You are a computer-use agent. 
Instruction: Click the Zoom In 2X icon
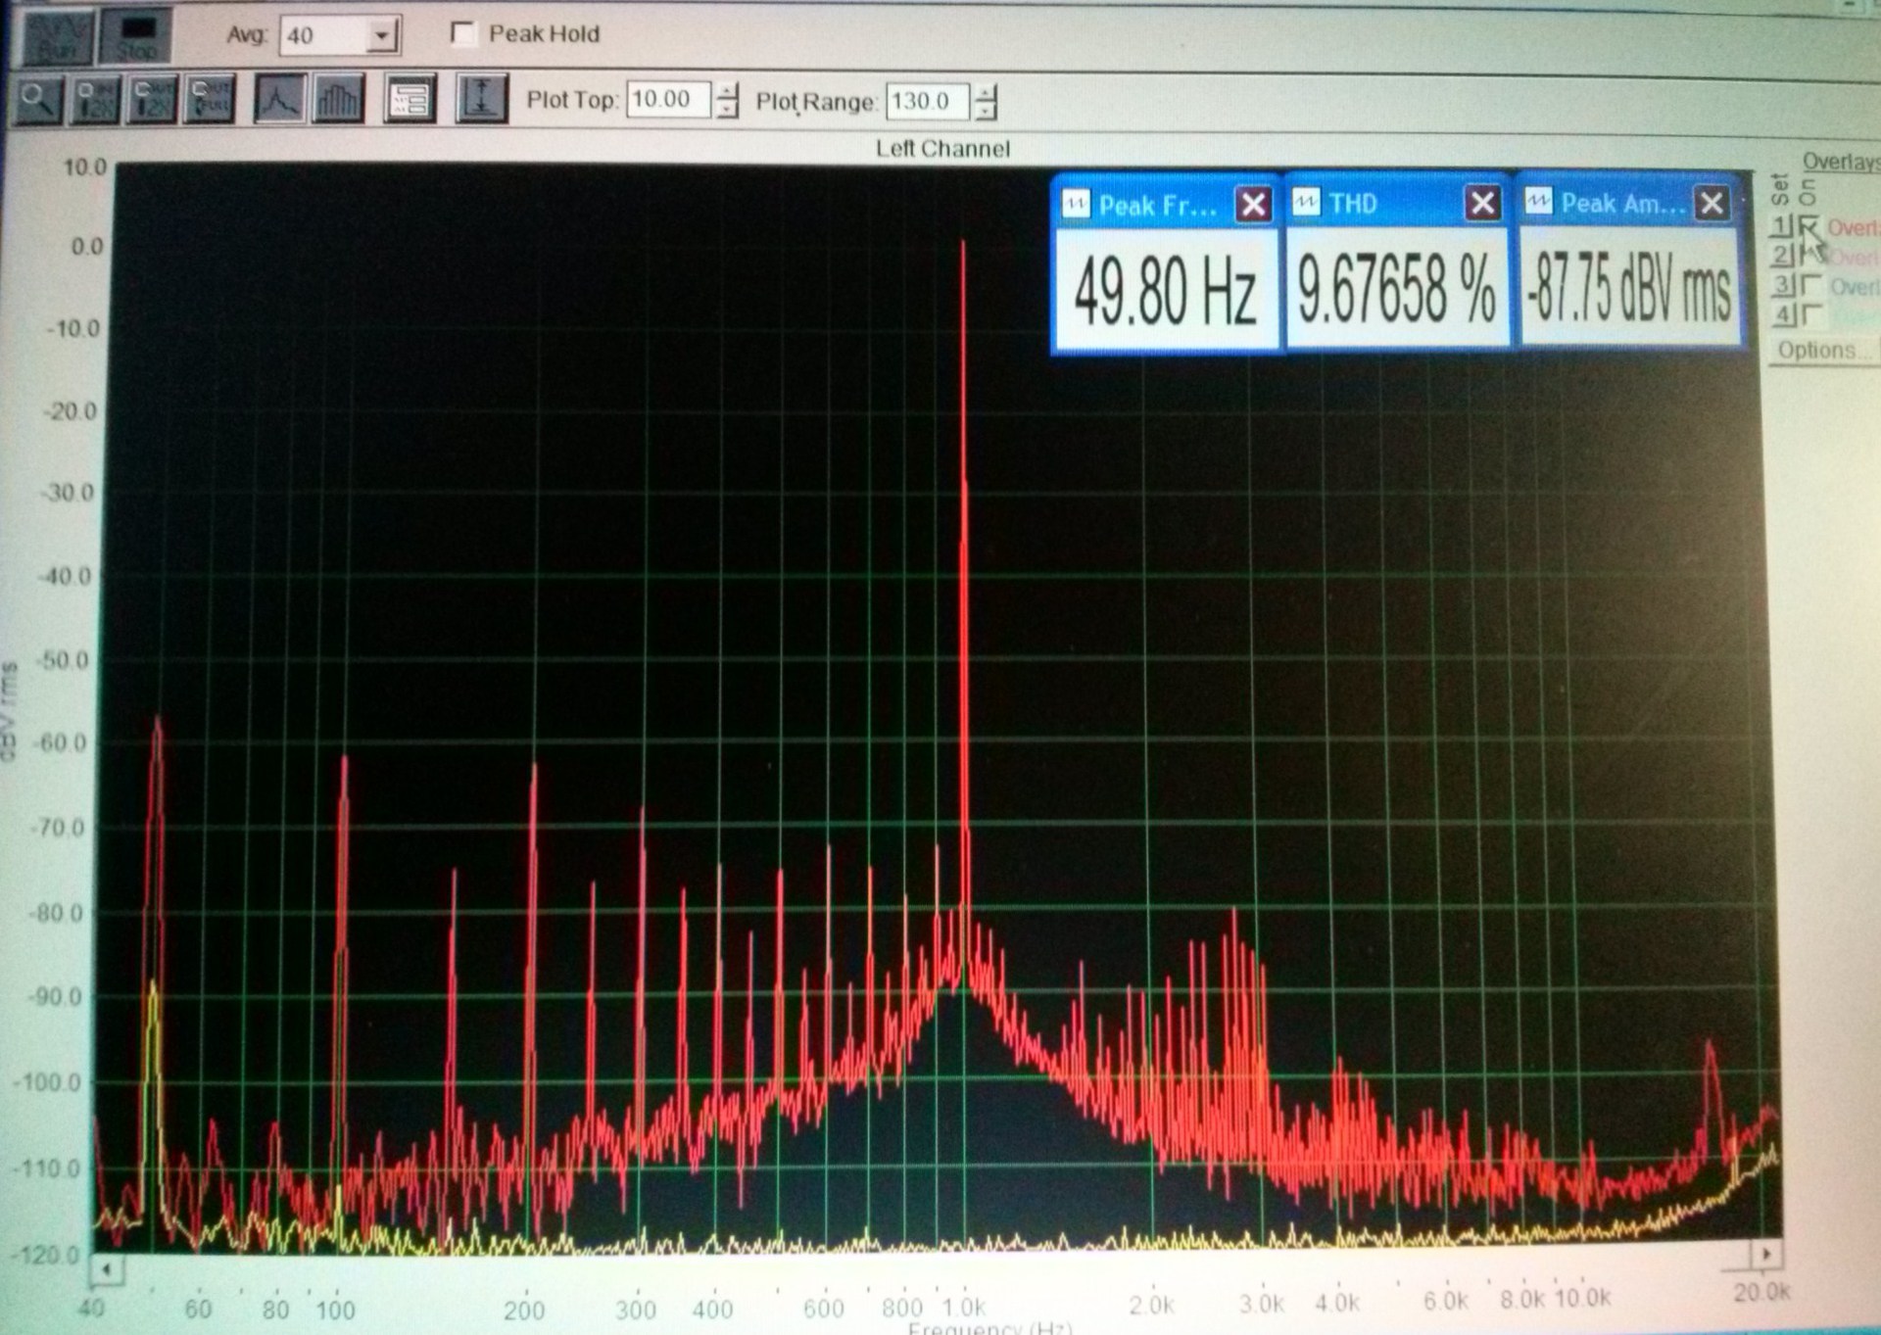pos(96,99)
